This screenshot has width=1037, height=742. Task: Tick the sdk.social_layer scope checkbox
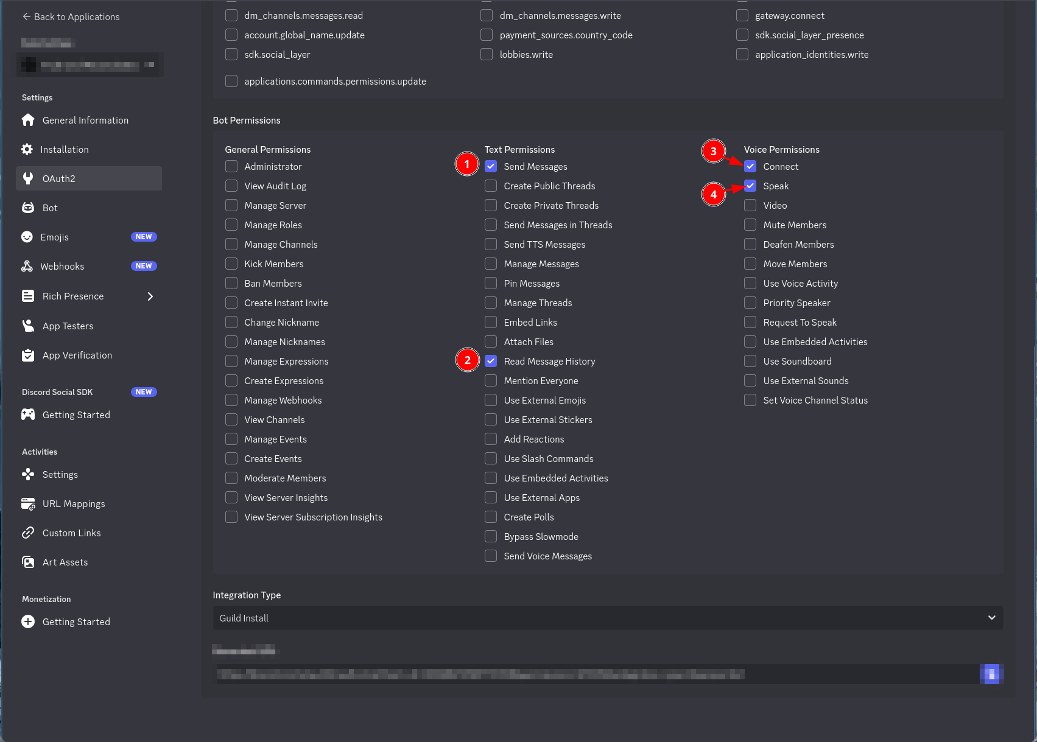pos(231,54)
